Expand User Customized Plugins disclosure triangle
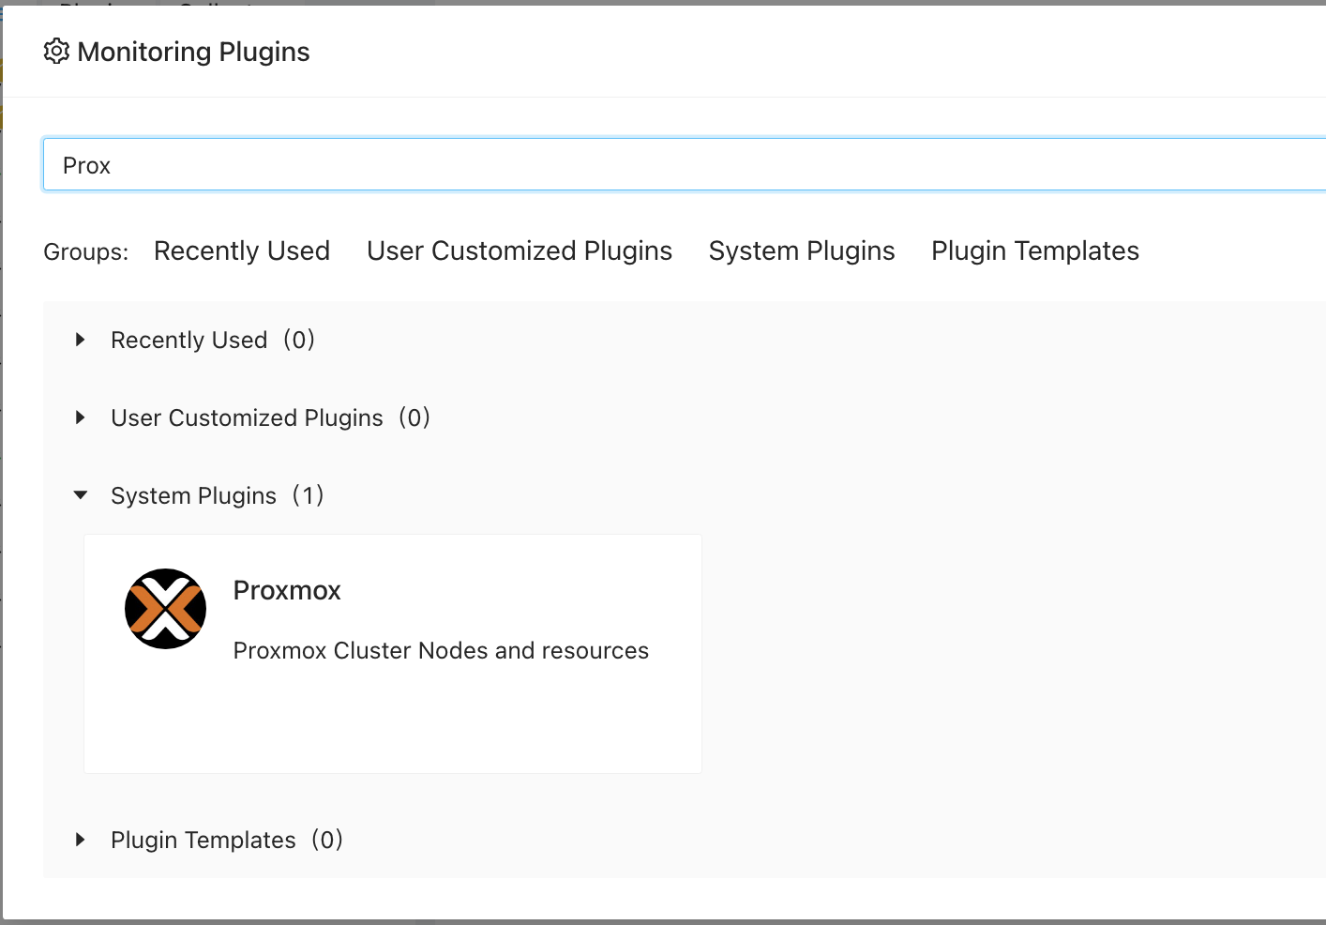The height and width of the screenshot is (925, 1326). (81, 417)
